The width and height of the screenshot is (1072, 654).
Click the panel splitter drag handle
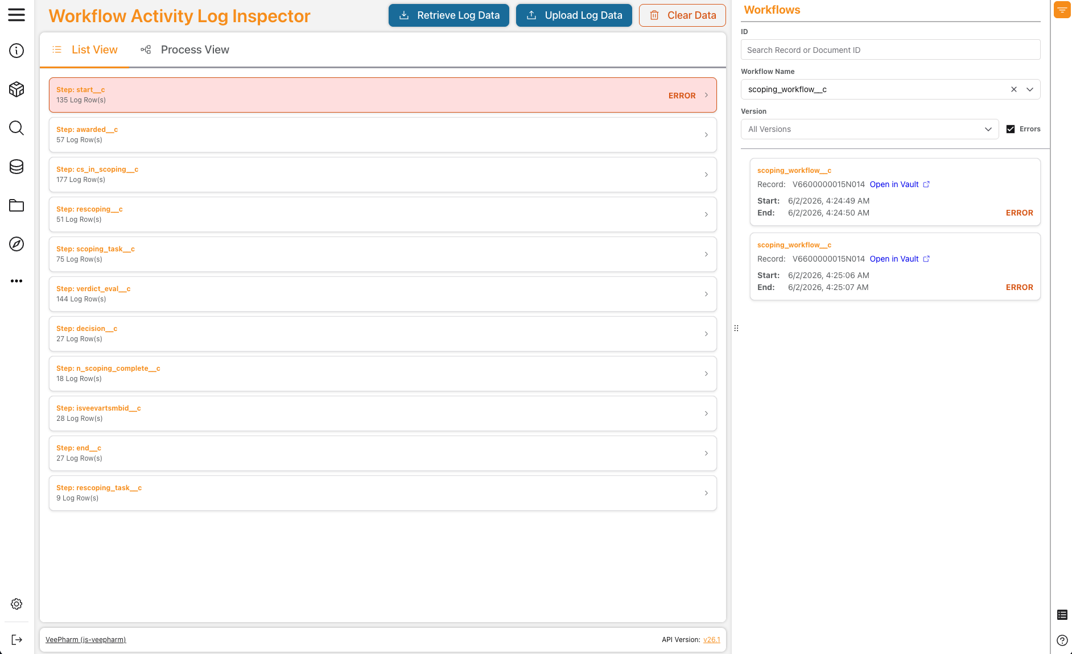click(736, 328)
